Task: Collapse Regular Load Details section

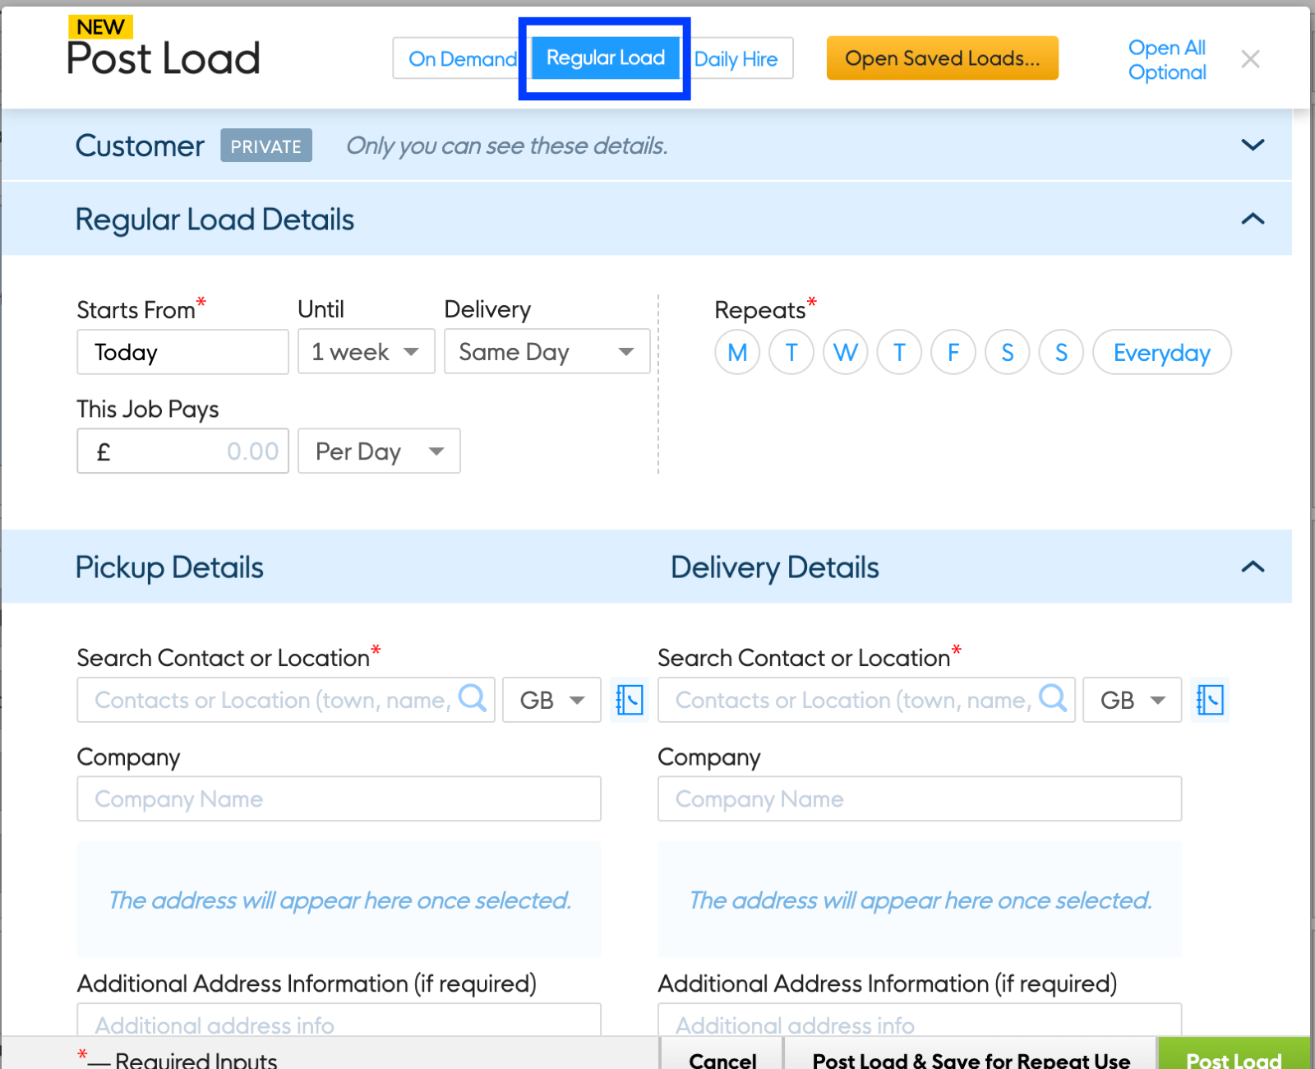Action: 1253,219
